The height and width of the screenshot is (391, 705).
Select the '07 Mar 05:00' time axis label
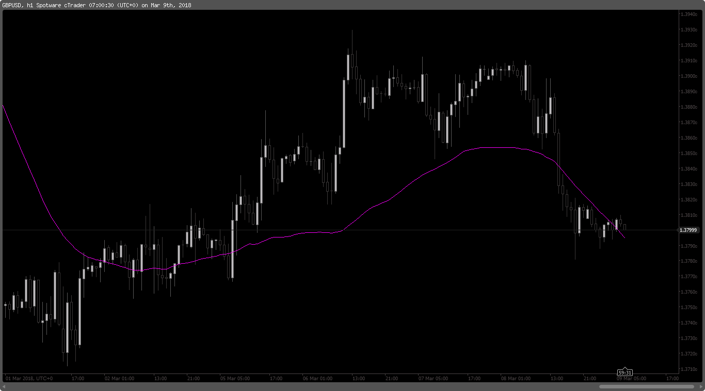click(x=433, y=379)
